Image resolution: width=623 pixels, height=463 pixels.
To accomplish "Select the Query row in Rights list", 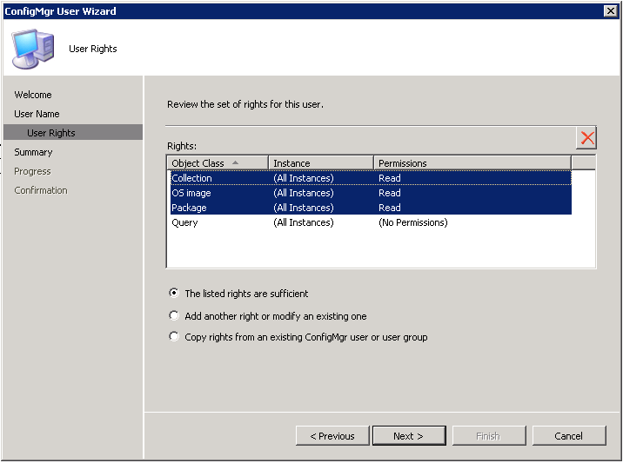I will (x=371, y=222).
